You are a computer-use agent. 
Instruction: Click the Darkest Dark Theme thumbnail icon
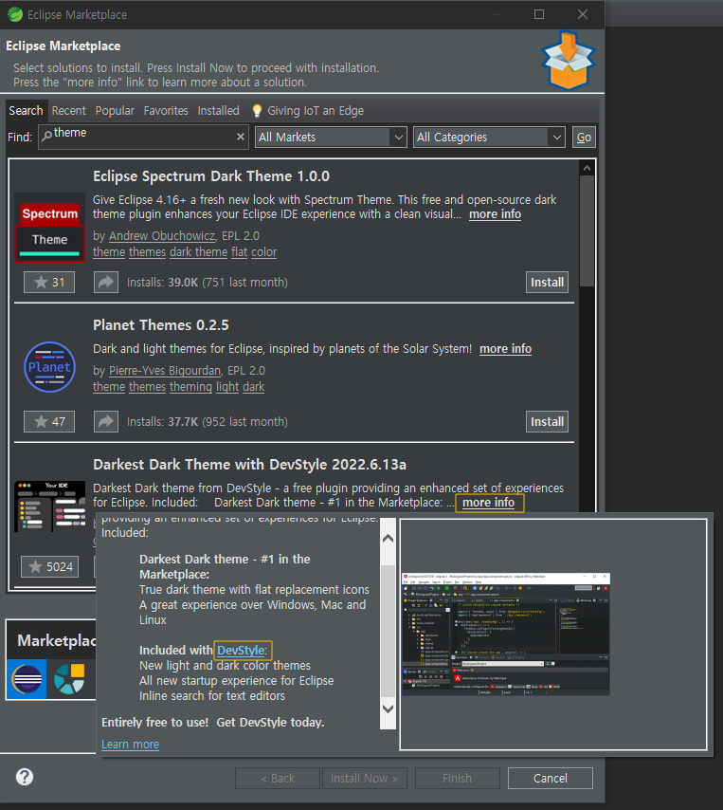click(x=49, y=506)
